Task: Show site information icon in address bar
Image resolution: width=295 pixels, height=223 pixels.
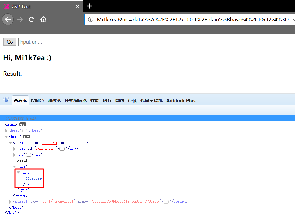Action: click(x=91, y=19)
